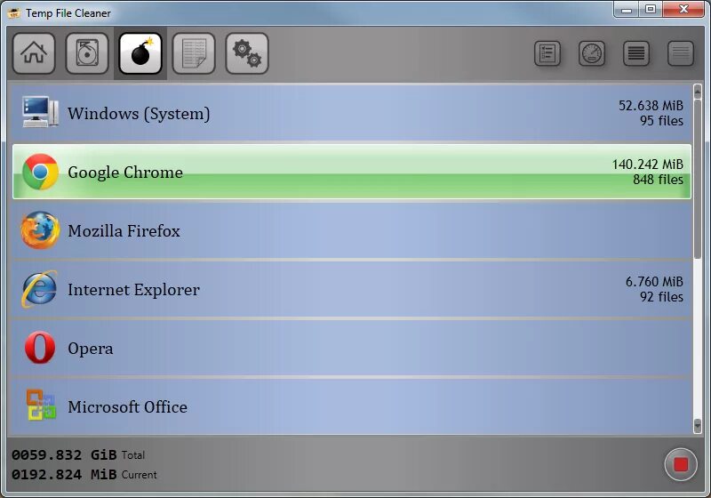
Task: Click the gauge meter view icon
Action: 592,53
